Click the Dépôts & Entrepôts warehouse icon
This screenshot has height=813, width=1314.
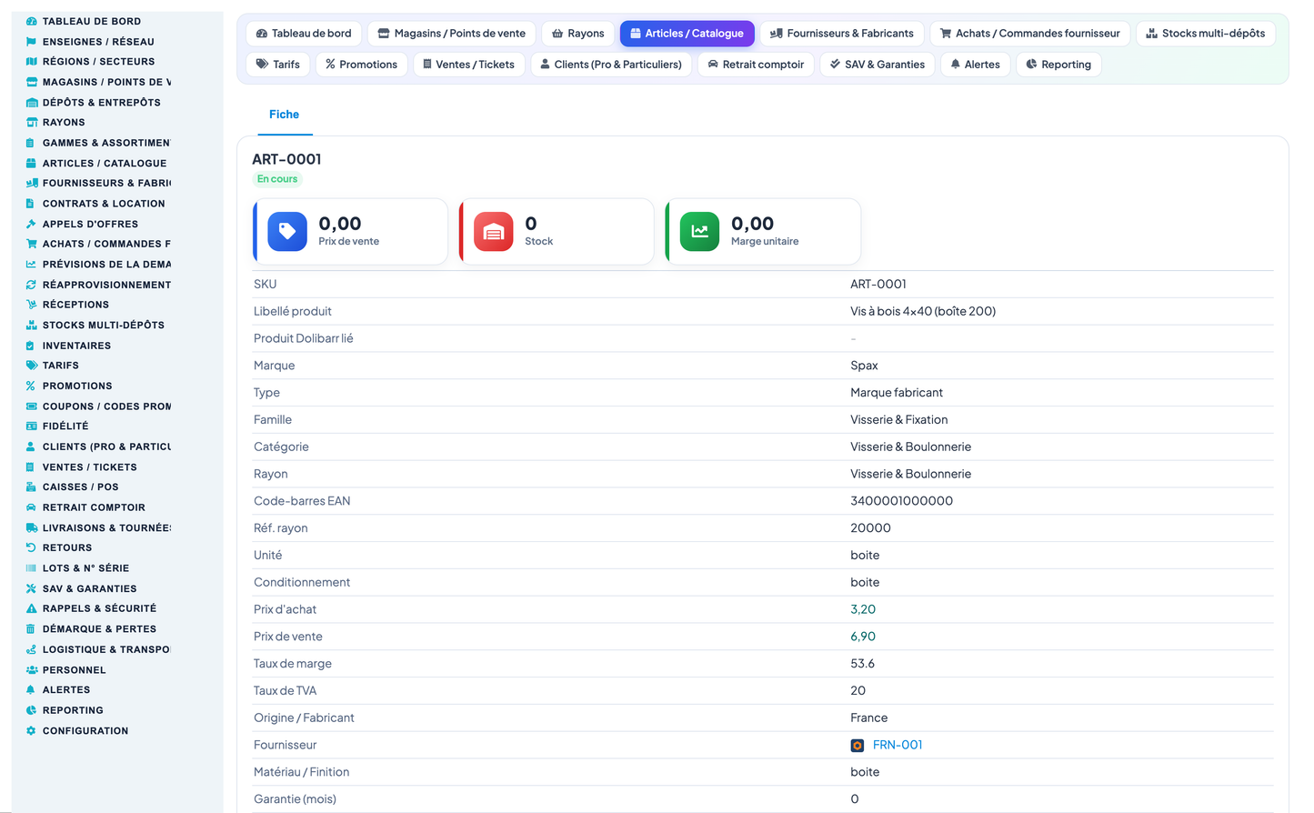pos(32,103)
